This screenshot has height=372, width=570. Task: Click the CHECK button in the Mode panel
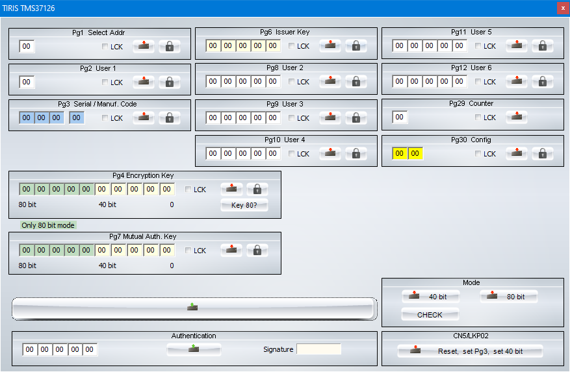[x=430, y=315]
